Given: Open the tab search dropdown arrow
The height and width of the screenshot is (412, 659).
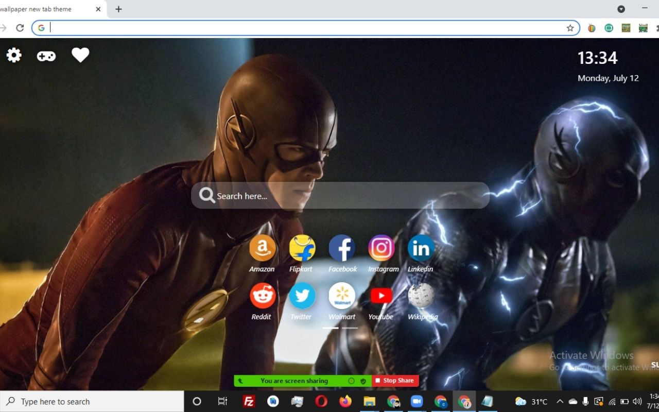Looking at the screenshot, I should [621, 9].
